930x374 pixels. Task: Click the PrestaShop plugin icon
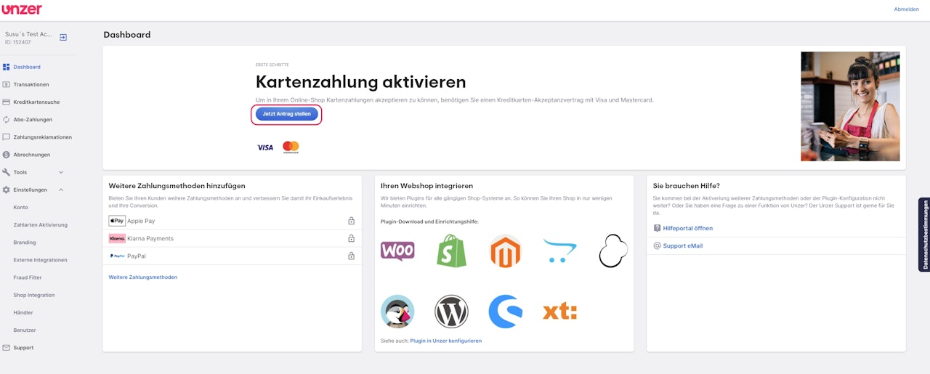tap(397, 312)
